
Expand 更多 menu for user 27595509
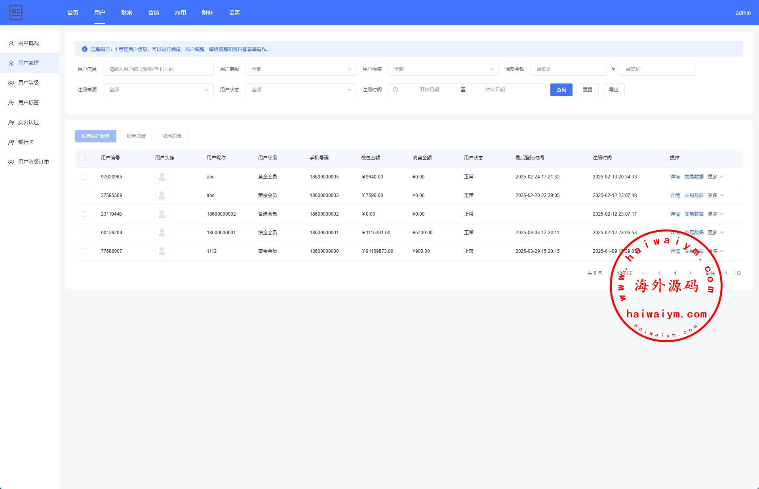coord(715,195)
